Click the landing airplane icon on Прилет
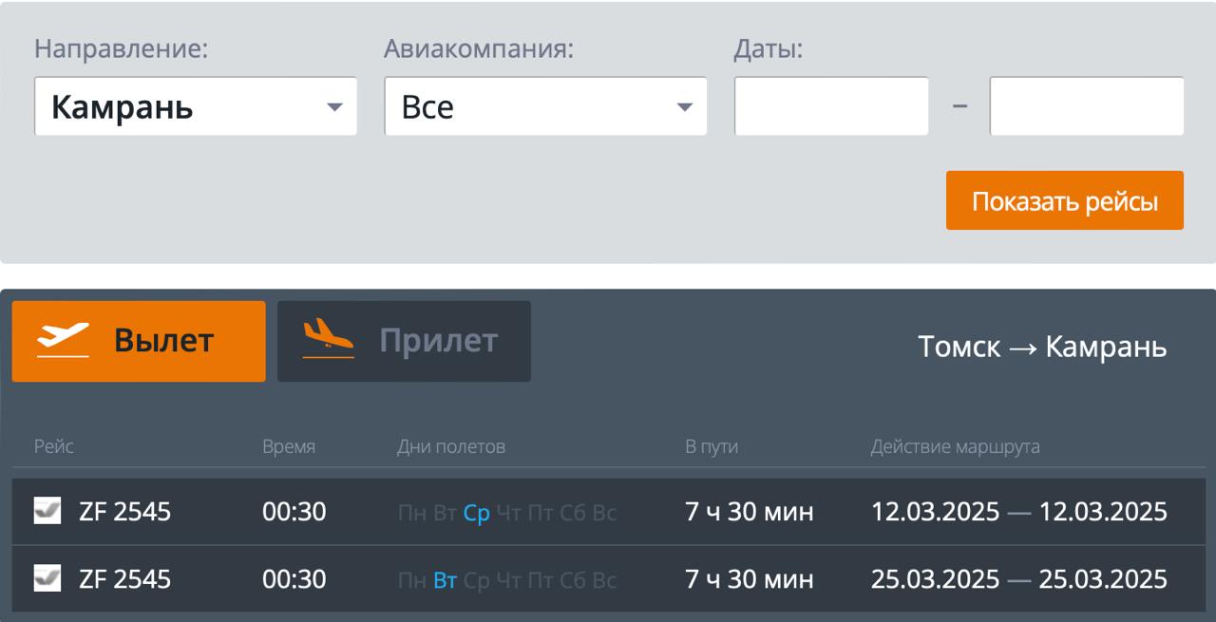The height and width of the screenshot is (622, 1216). click(329, 341)
